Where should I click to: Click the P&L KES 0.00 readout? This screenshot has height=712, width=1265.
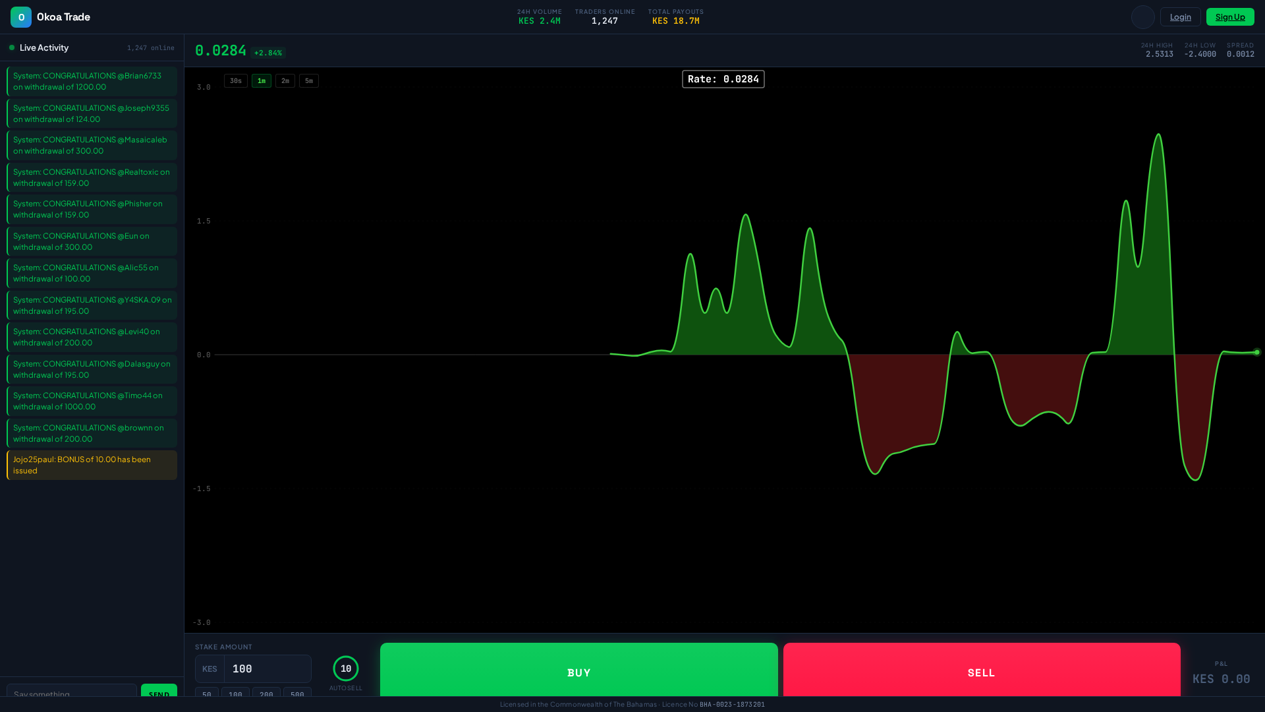pyautogui.click(x=1221, y=673)
